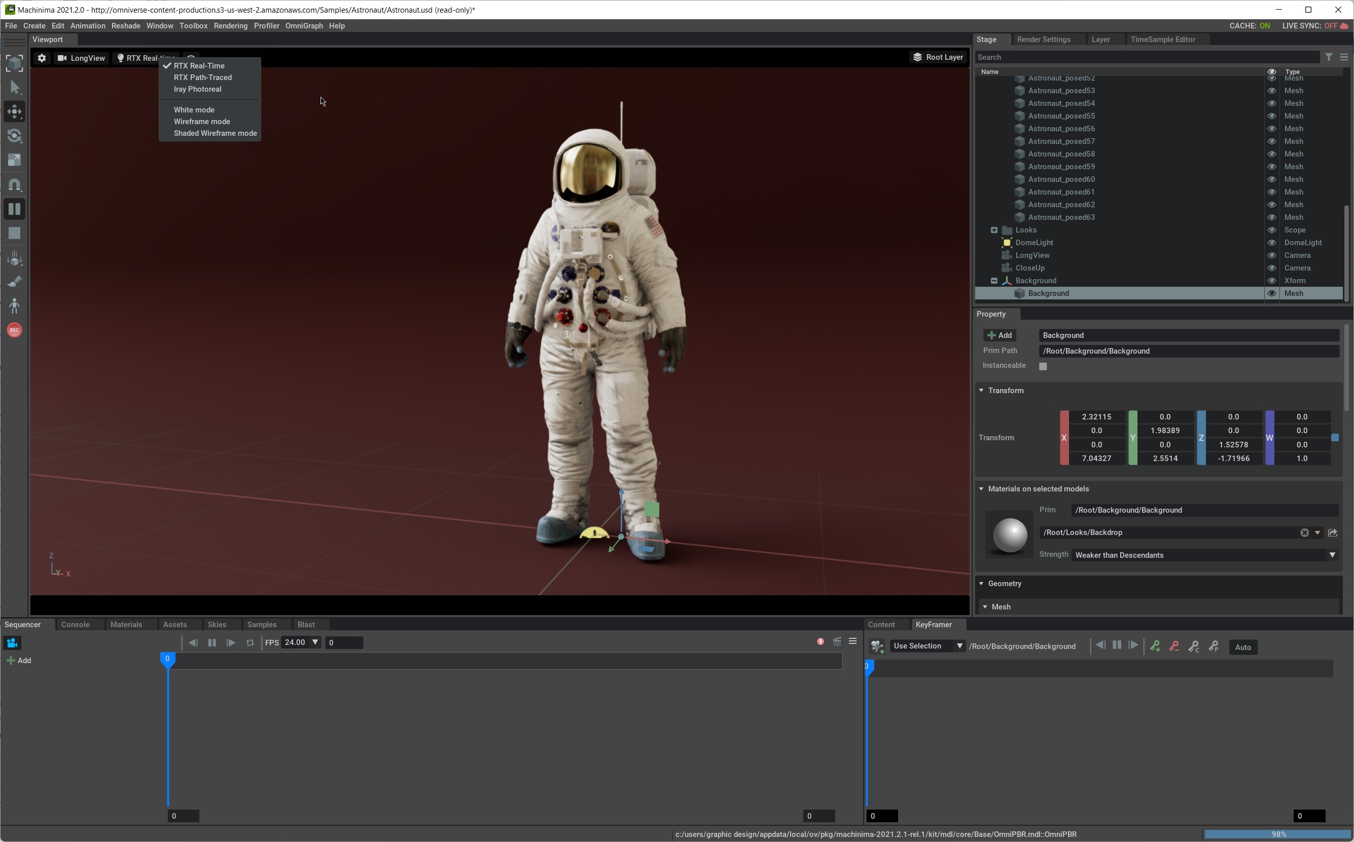
Task: Toggle visibility of Astronaut_posed63
Action: click(1271, 217)
